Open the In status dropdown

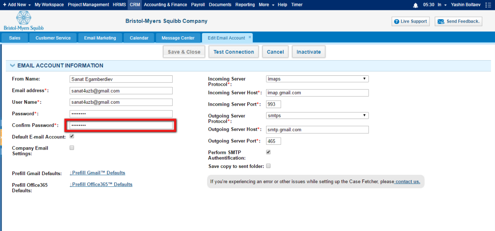tap(442, 5)
